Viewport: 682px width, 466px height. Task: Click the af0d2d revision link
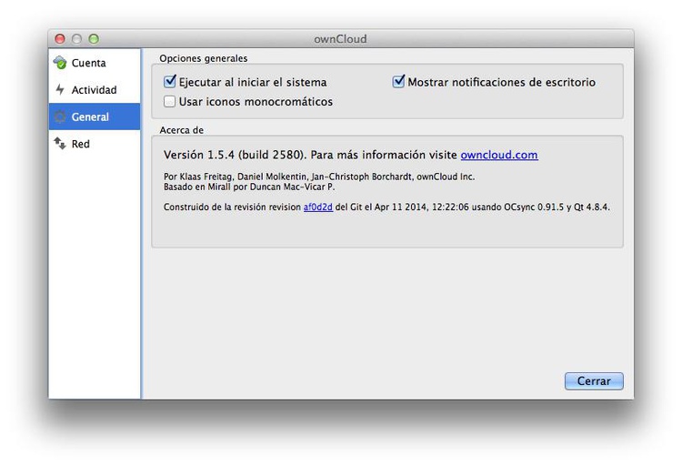(x=317, y=207)
